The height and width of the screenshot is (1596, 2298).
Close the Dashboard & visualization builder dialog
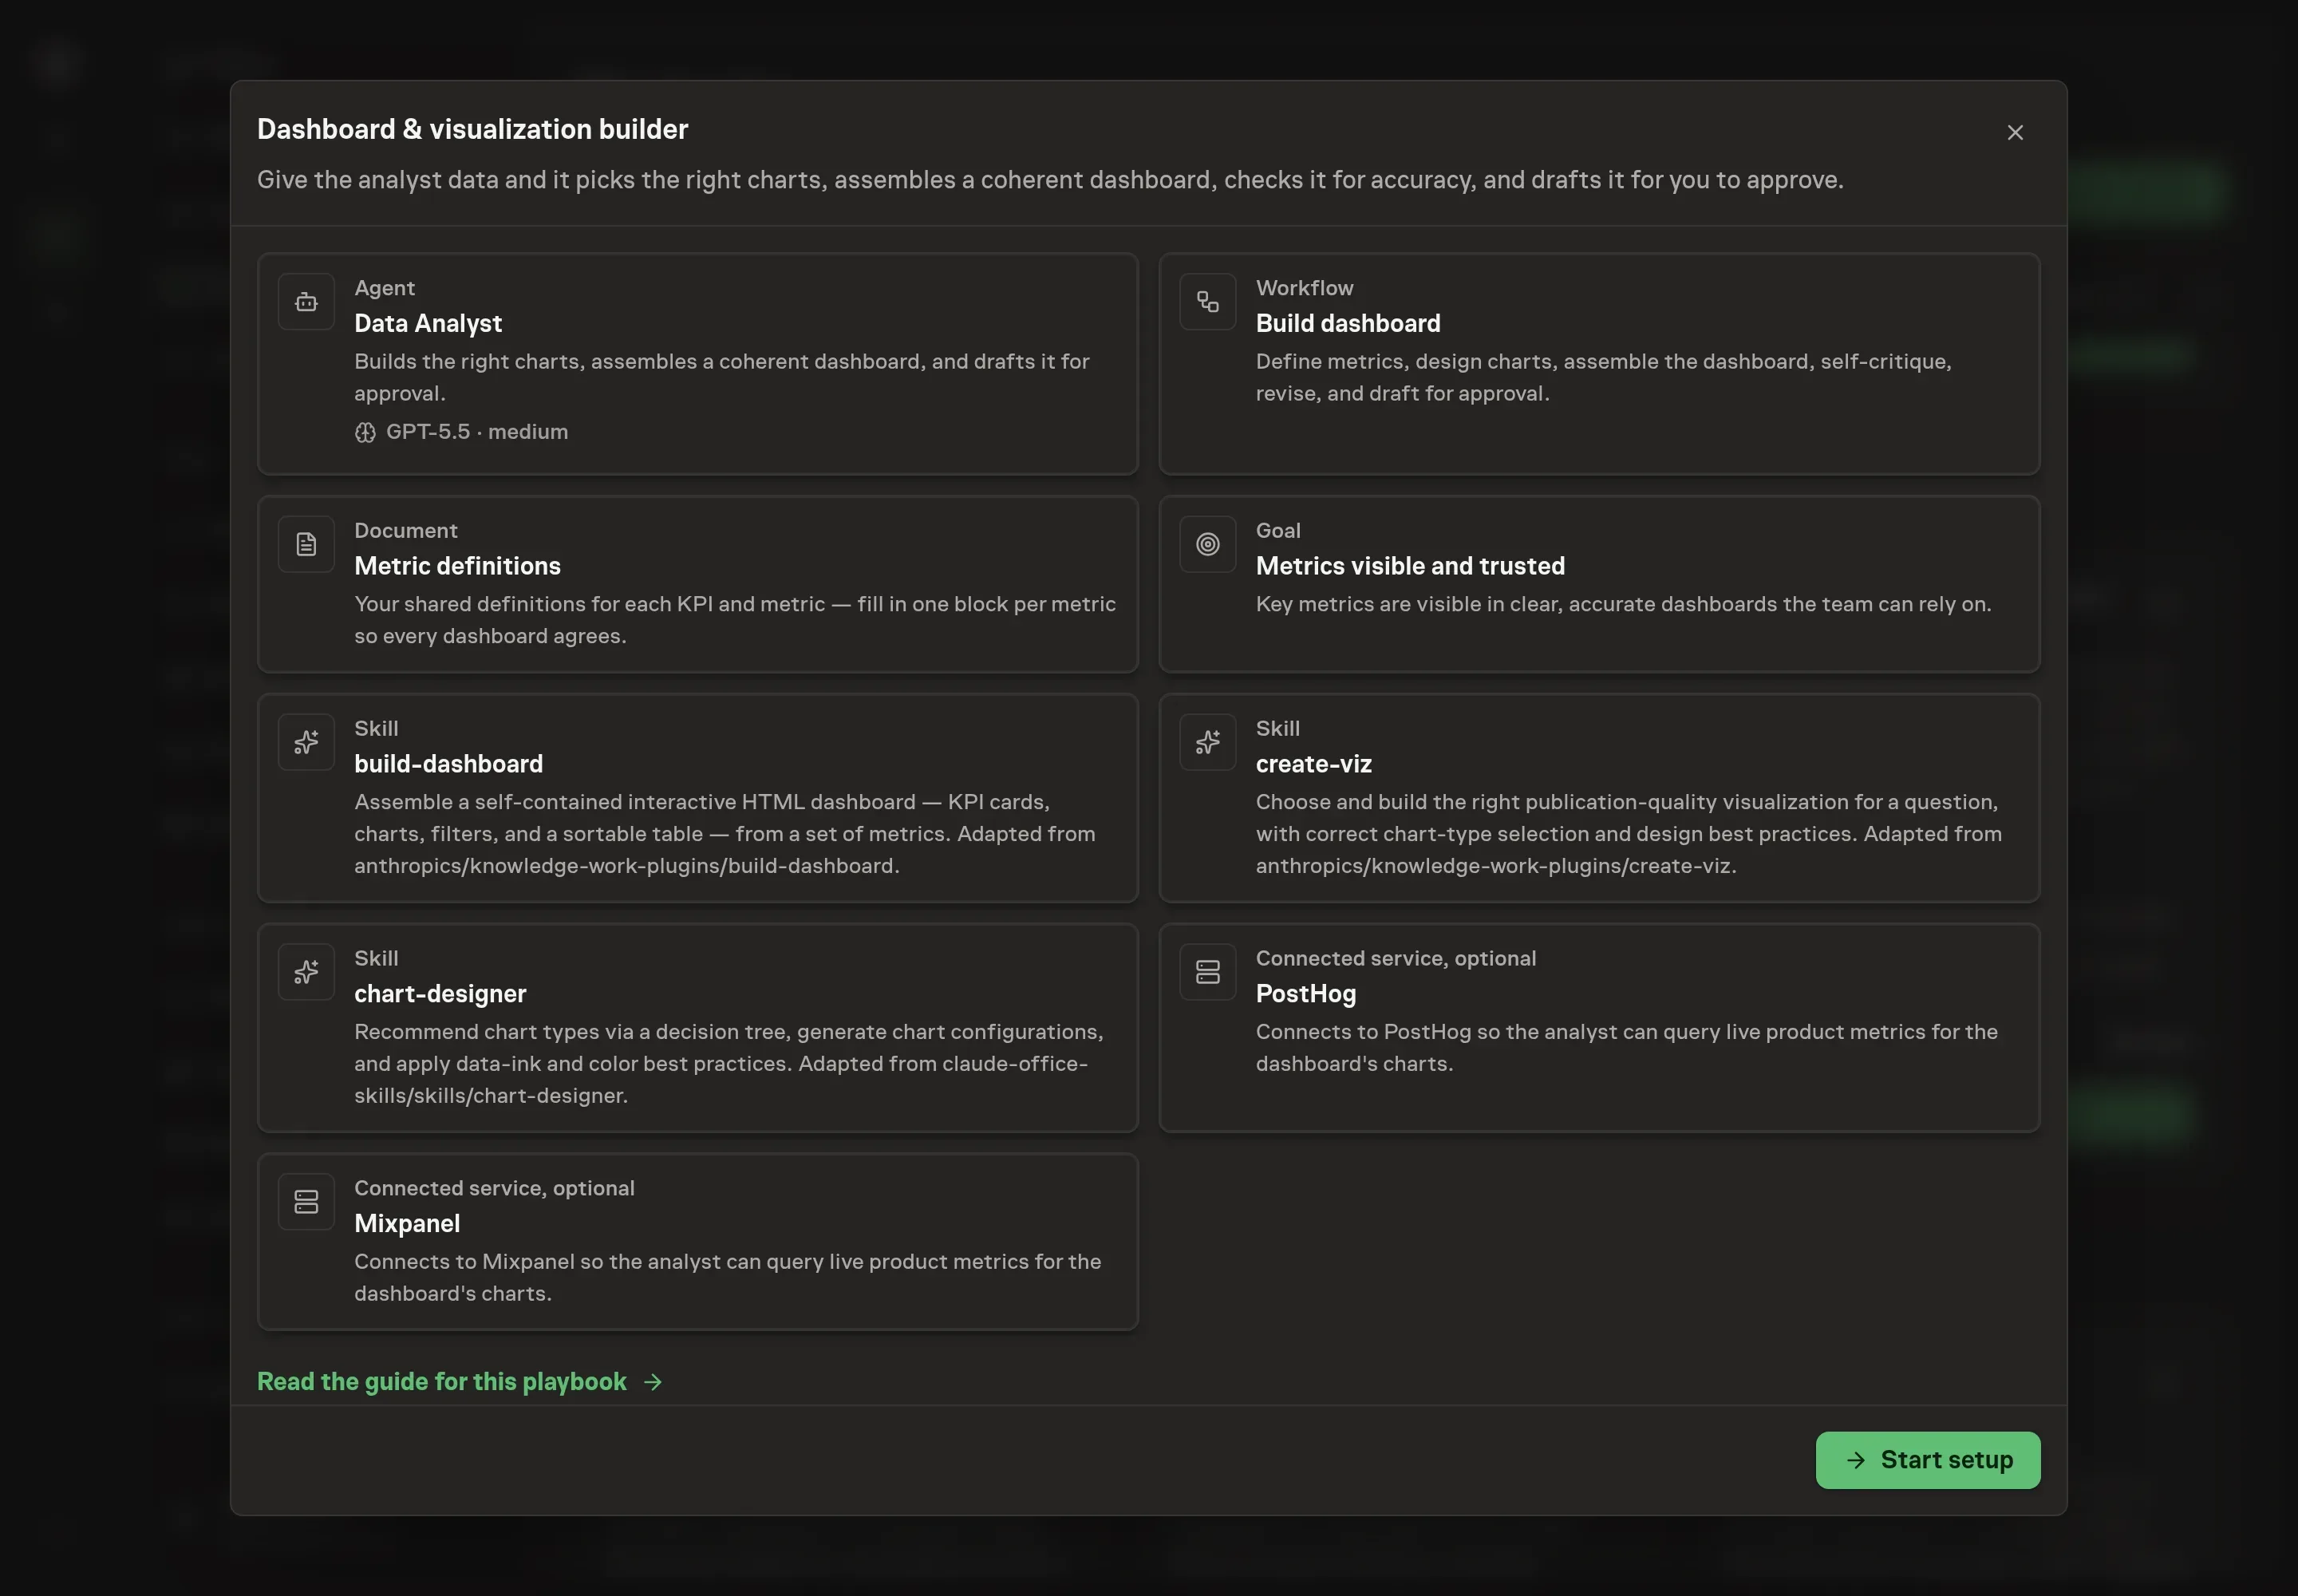(2015, 133)
